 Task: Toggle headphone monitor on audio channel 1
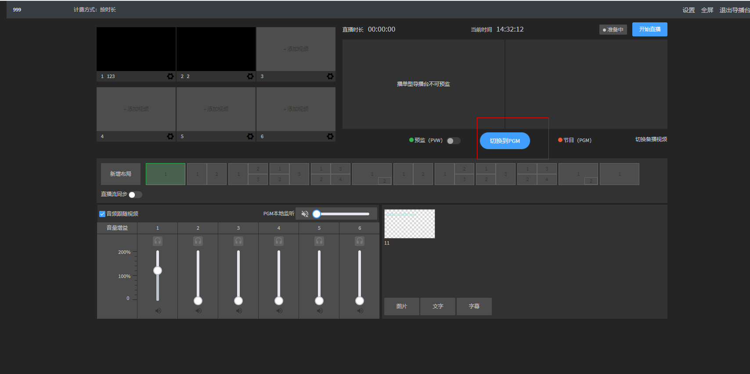[158, 241]
